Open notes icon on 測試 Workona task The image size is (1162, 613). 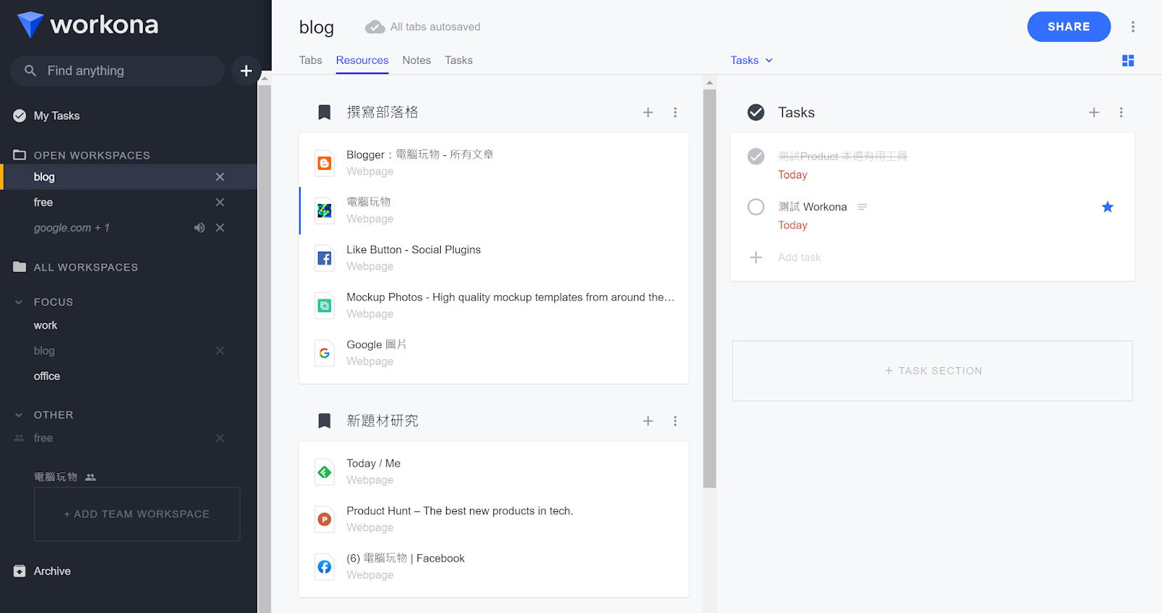[862, 207]
